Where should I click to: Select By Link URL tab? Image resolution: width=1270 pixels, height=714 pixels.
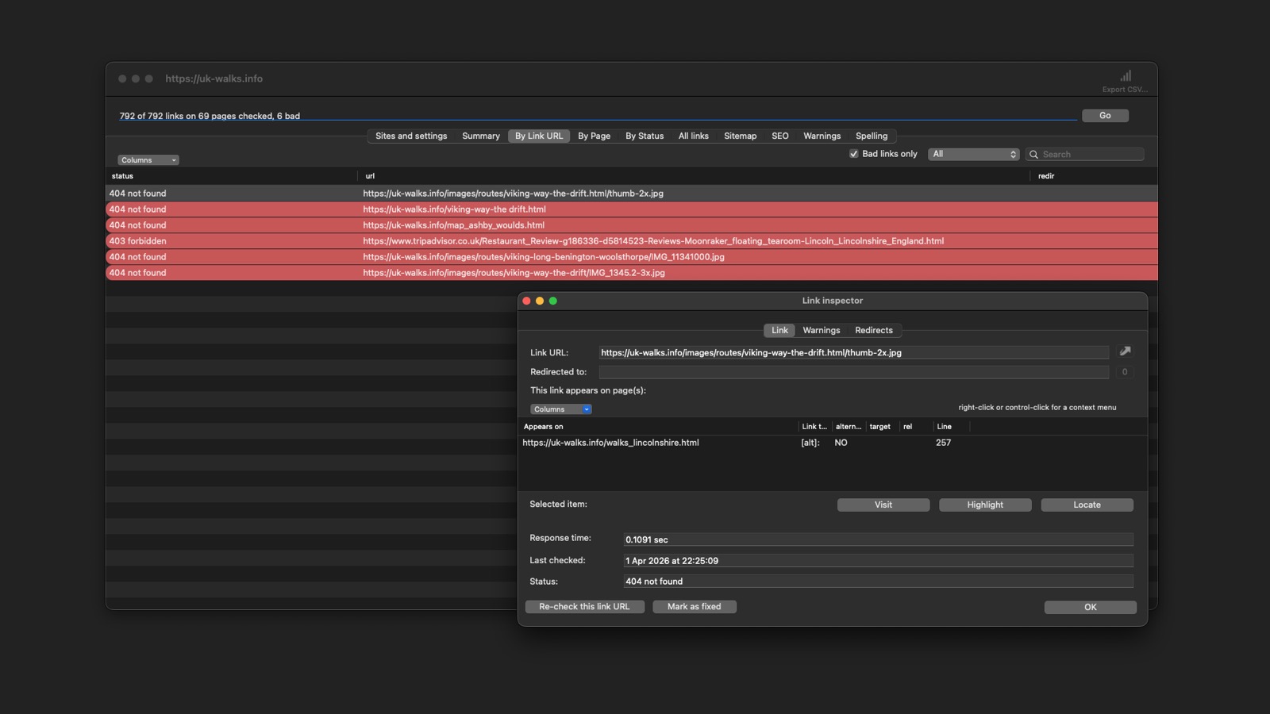coord(539,136)
